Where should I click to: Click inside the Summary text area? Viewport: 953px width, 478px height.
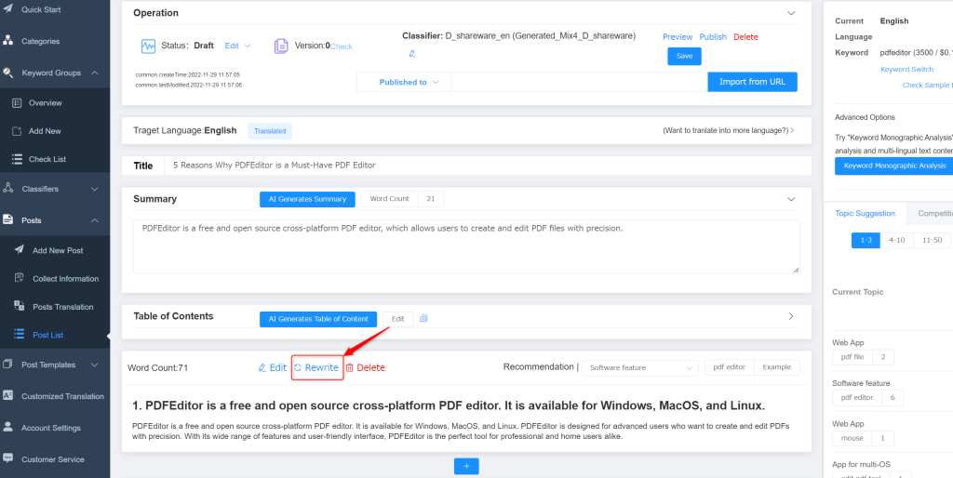point(466,246)
